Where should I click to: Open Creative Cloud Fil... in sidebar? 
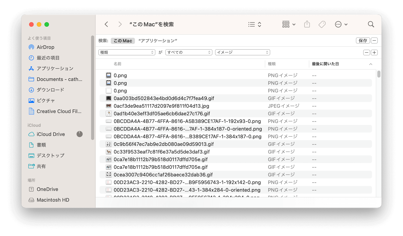coord(55,111)
